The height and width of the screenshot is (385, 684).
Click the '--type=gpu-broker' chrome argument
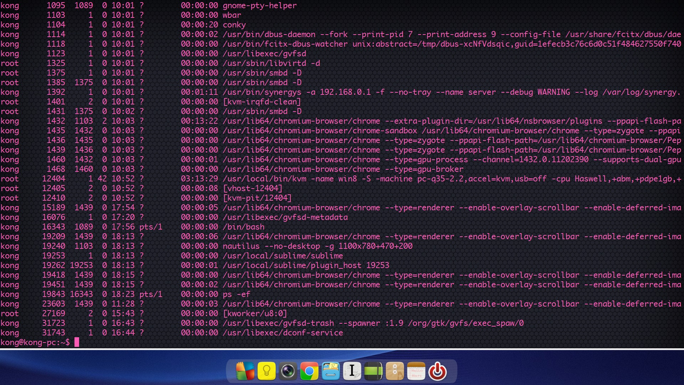click(x=424, y=169)
